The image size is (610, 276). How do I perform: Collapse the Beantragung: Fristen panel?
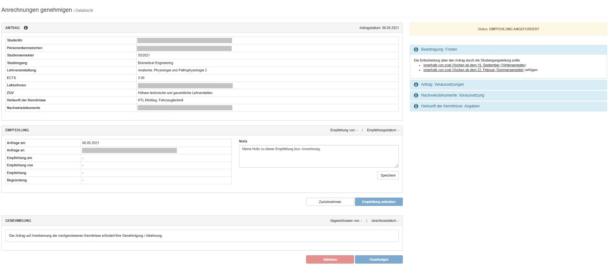click(439, 49)
